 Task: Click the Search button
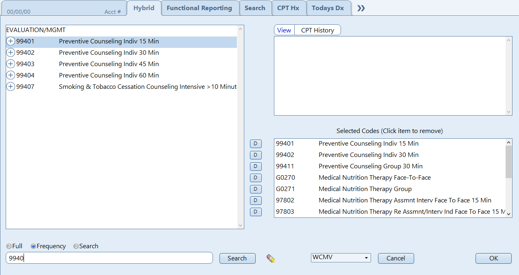point(237,258)
